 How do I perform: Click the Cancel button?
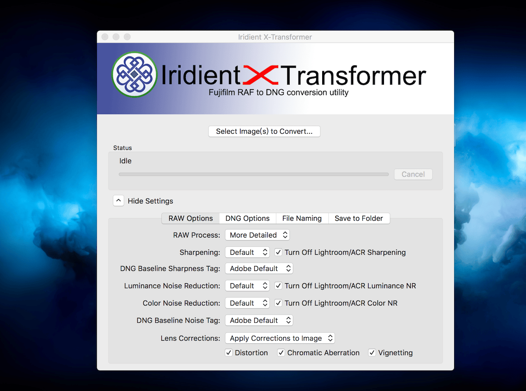click(x=413, y=174)
